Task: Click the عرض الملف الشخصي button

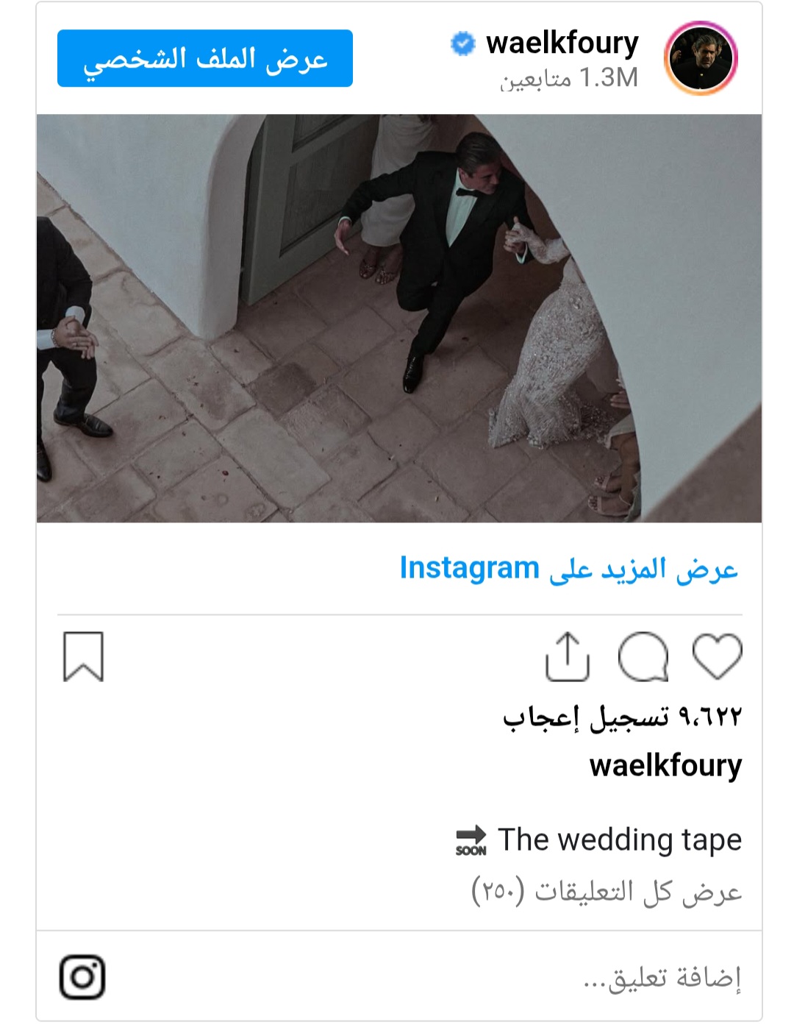Action: (x=205, y=58)
